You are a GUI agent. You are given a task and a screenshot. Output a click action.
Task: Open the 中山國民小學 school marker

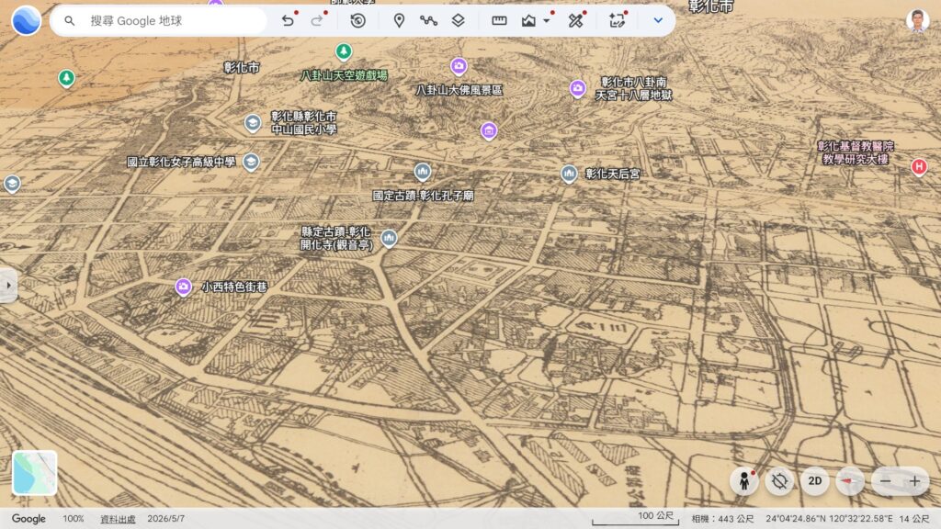coord(253,123)
